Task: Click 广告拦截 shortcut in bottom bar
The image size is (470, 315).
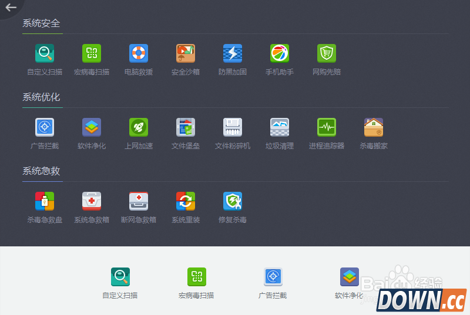Action: pyautogui.click(x=273, y=277)
